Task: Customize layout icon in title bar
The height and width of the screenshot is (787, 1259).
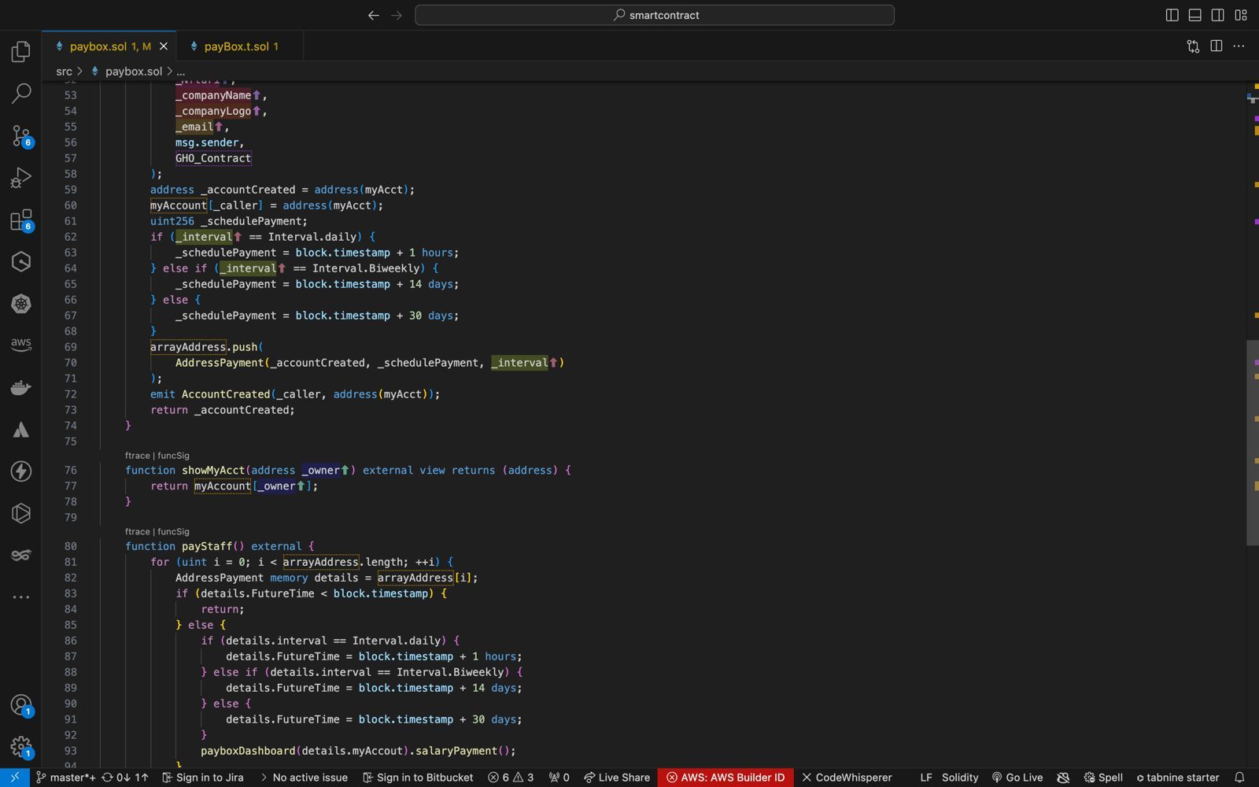Action: (1241, 15)
